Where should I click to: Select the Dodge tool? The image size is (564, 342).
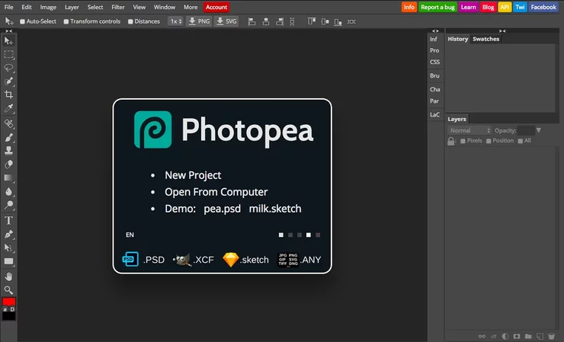(x=8, y=205)
